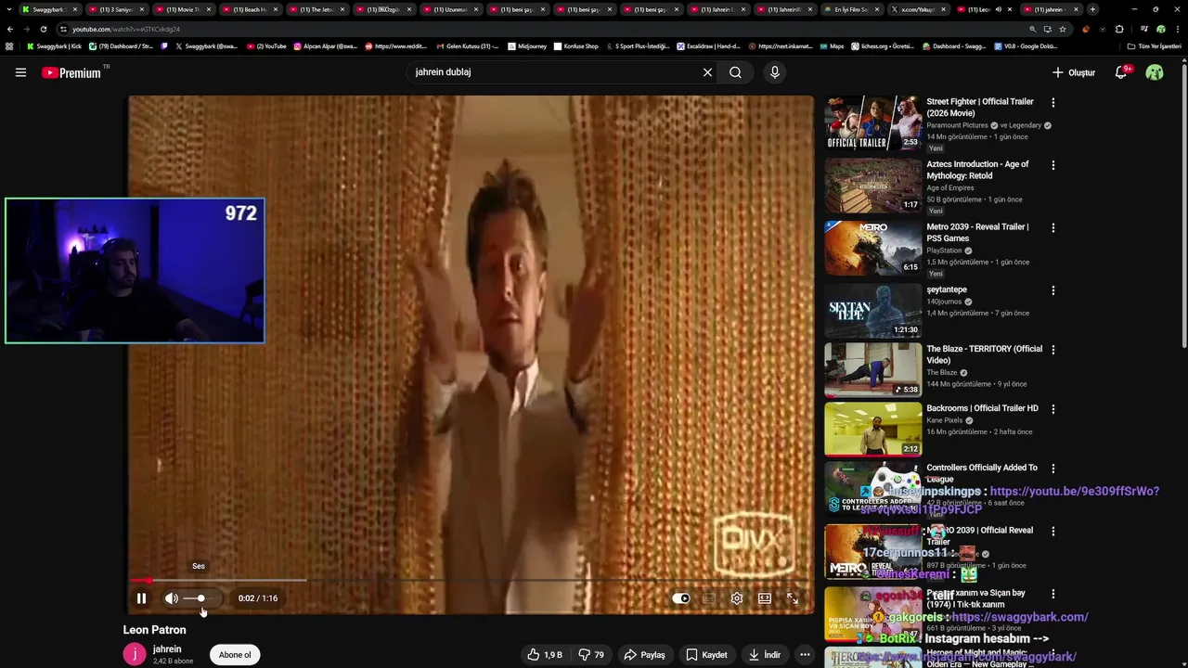Switch to the 'En İyi Film' browser tab
The image size is (1188, 668).
(850, 9)
